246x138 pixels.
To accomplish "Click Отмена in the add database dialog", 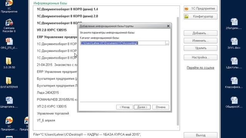I will pyautogui.click(x=161, y=107).
